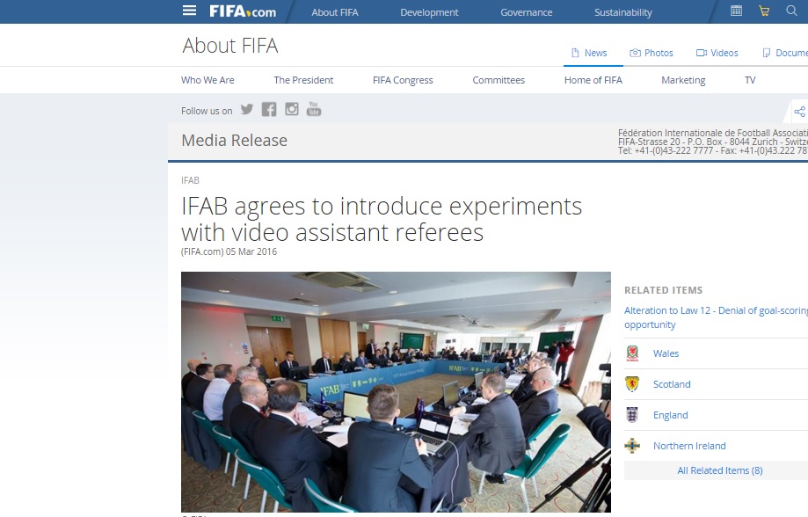Screen dimensions: 808x517
Task: Open the Wales related link
Action: (x=666, y=353)
